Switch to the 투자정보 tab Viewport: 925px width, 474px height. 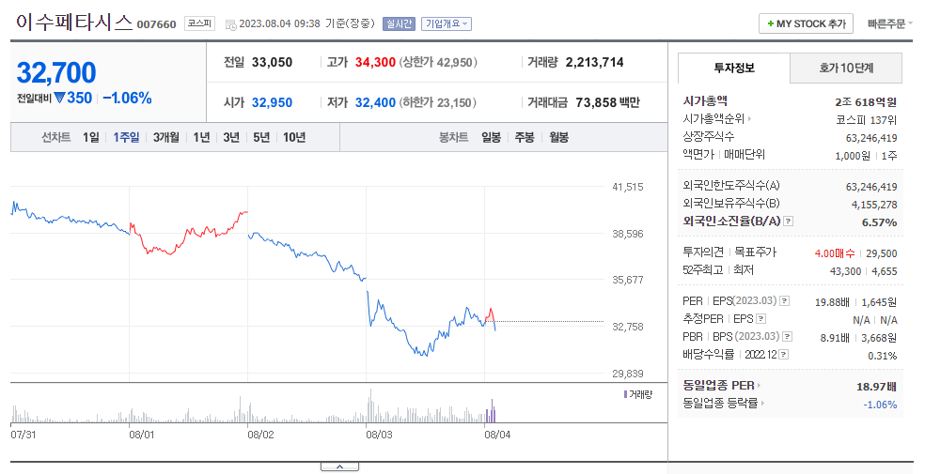[x=734, y=68]
